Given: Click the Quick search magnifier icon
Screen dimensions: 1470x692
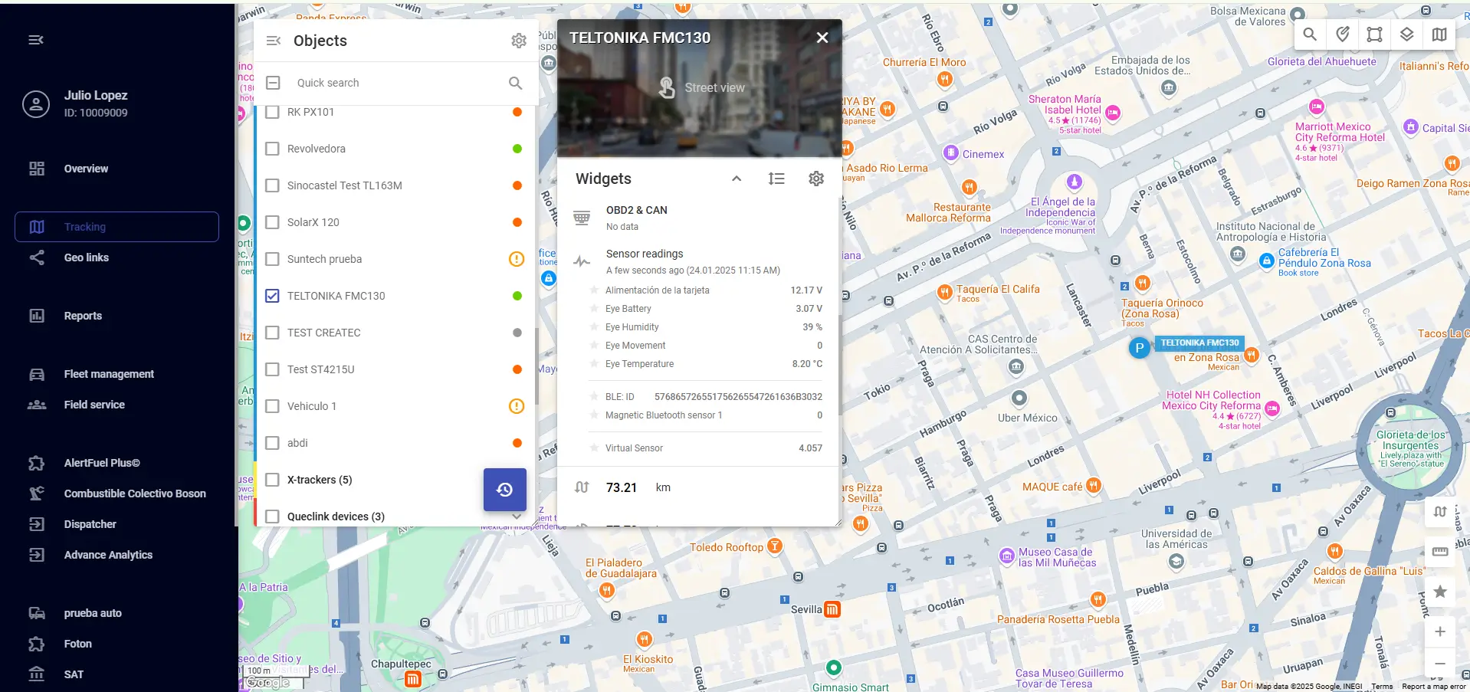Looking at the screenshot, I should [x=516, y=83].
